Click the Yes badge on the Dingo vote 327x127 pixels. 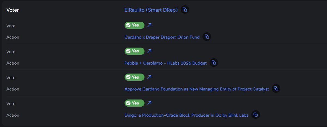point(134,103)
